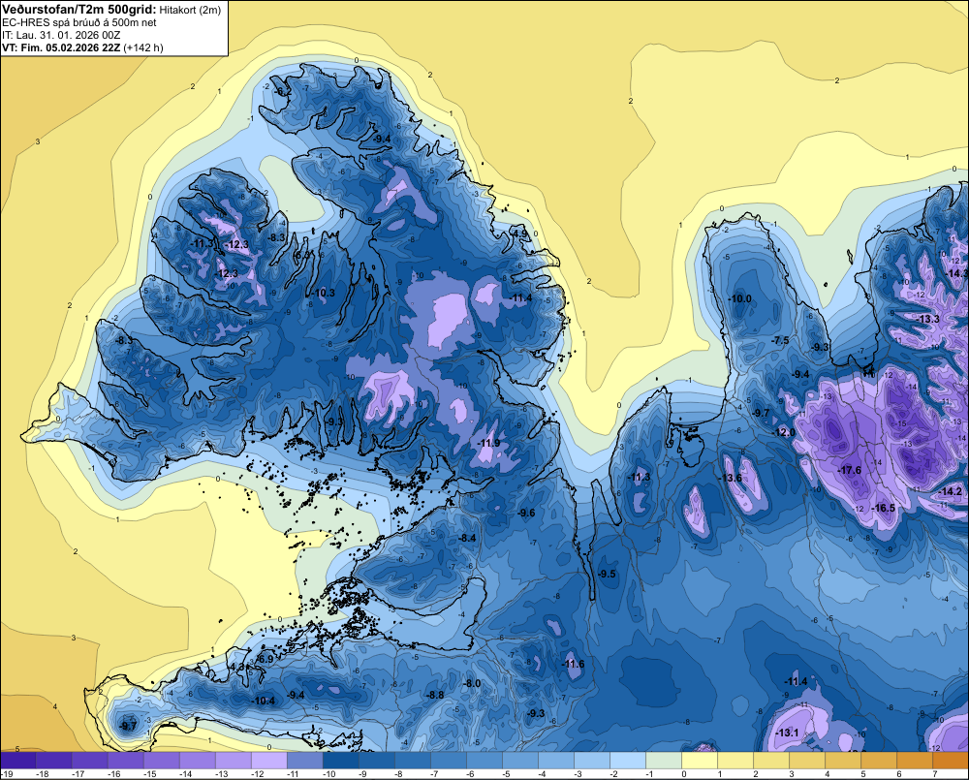Image resolution: width=969 pixels, height=780 pixels.
Task: Click the legend swatch between -15 and -14
Action: point(161,761)
